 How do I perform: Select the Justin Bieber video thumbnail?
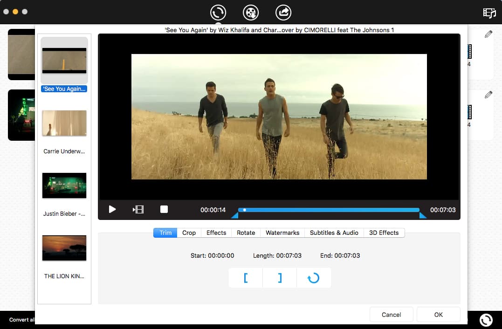pyautogui.click(x=64, y=185)
